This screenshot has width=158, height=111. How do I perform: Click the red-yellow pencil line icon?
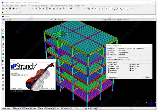click(43, 9)
